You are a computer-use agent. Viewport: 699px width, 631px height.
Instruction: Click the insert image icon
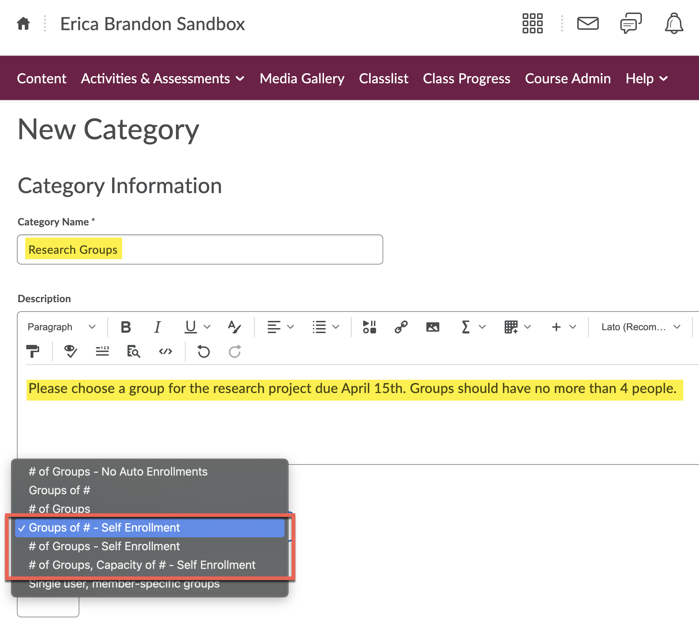432,327
